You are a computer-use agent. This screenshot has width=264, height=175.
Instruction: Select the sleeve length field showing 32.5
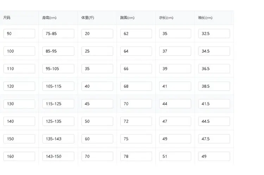pyautogui.click(x=214, y=34)
